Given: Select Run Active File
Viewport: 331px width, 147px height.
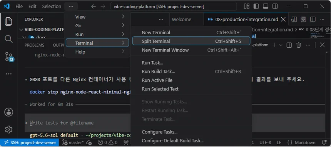Looking at the screenshot, I should coord(191,80).
